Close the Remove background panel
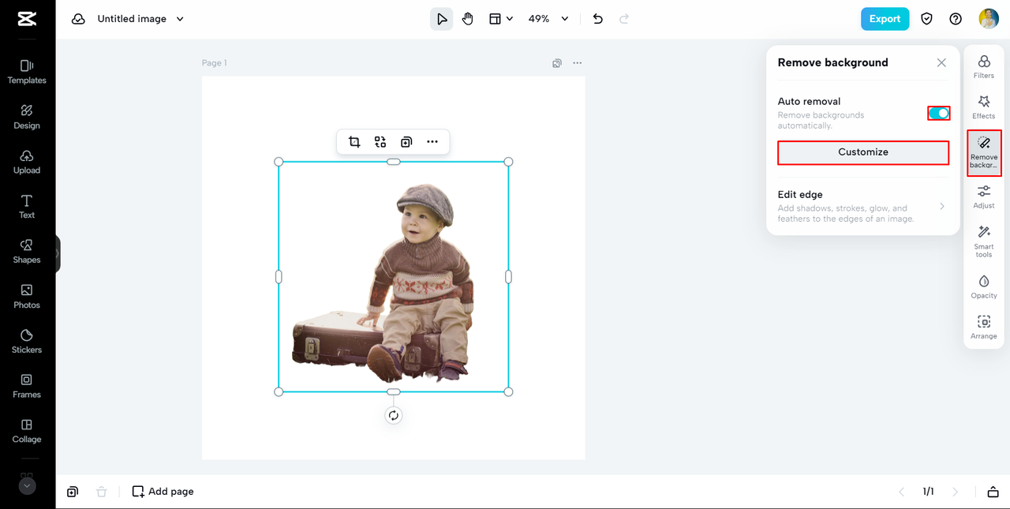This screenshot has width=1010, height=509. 941,63
